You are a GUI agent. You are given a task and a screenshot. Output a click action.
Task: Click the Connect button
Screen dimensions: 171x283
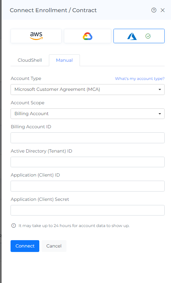click(25, 246)
